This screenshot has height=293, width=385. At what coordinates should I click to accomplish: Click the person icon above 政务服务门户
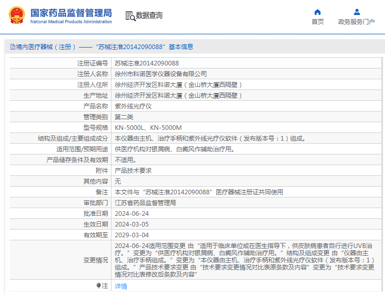click(x=356, y=12)
